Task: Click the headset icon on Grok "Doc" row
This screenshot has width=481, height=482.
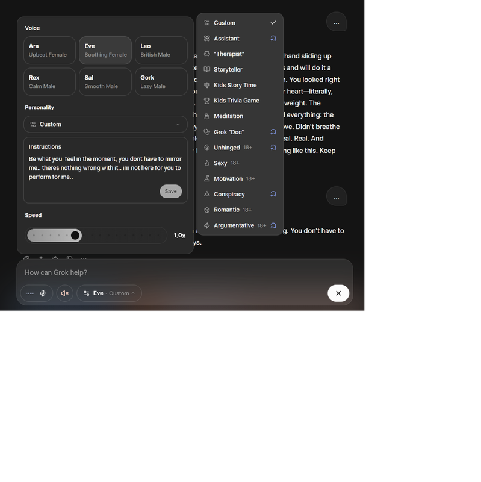Action: (273, 132)
